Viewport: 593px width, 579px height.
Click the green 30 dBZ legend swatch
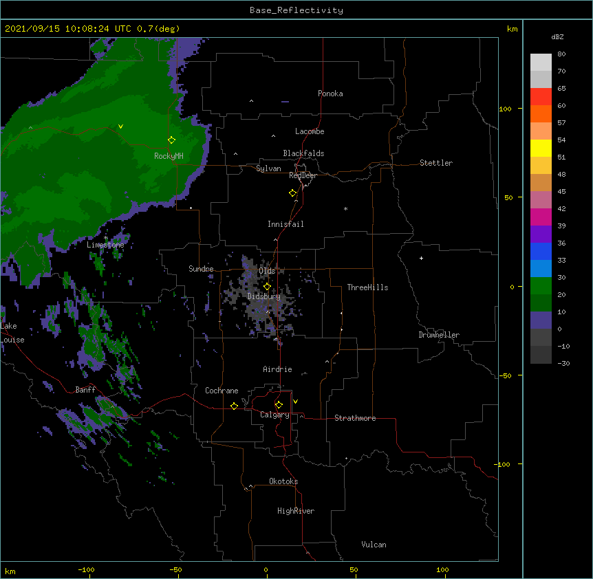tap(541, 286)
